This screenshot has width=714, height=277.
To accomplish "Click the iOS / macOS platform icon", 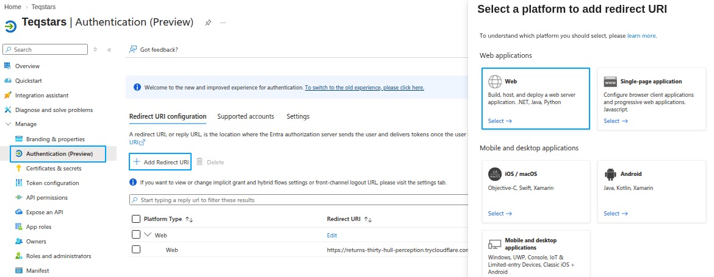I will click(495, 174).
